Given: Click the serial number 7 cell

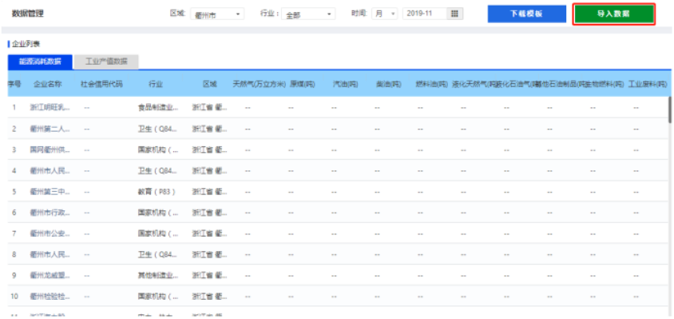Looking at the screenshot, I should click(14, 233).
